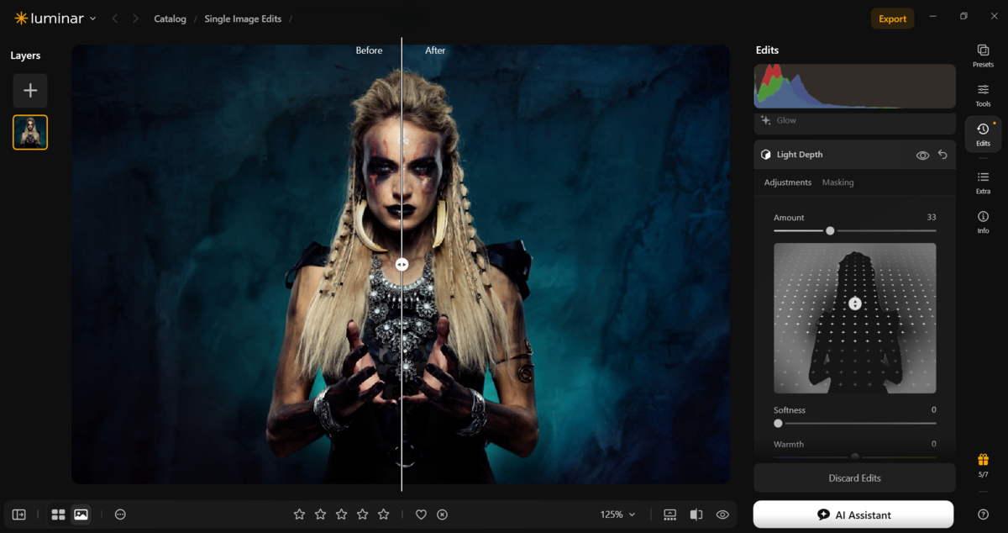Image resolution: width=1008 pixels, height=533 pixels.
Task: Toggle before/after compare view
Action: [696, 515]
